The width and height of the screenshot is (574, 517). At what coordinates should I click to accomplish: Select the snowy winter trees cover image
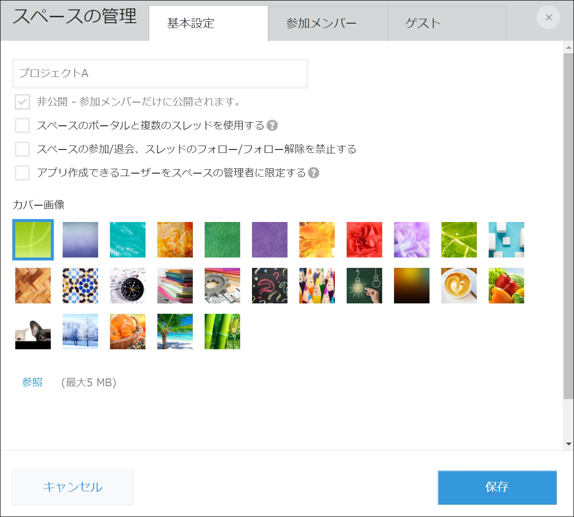coord(80,332)
